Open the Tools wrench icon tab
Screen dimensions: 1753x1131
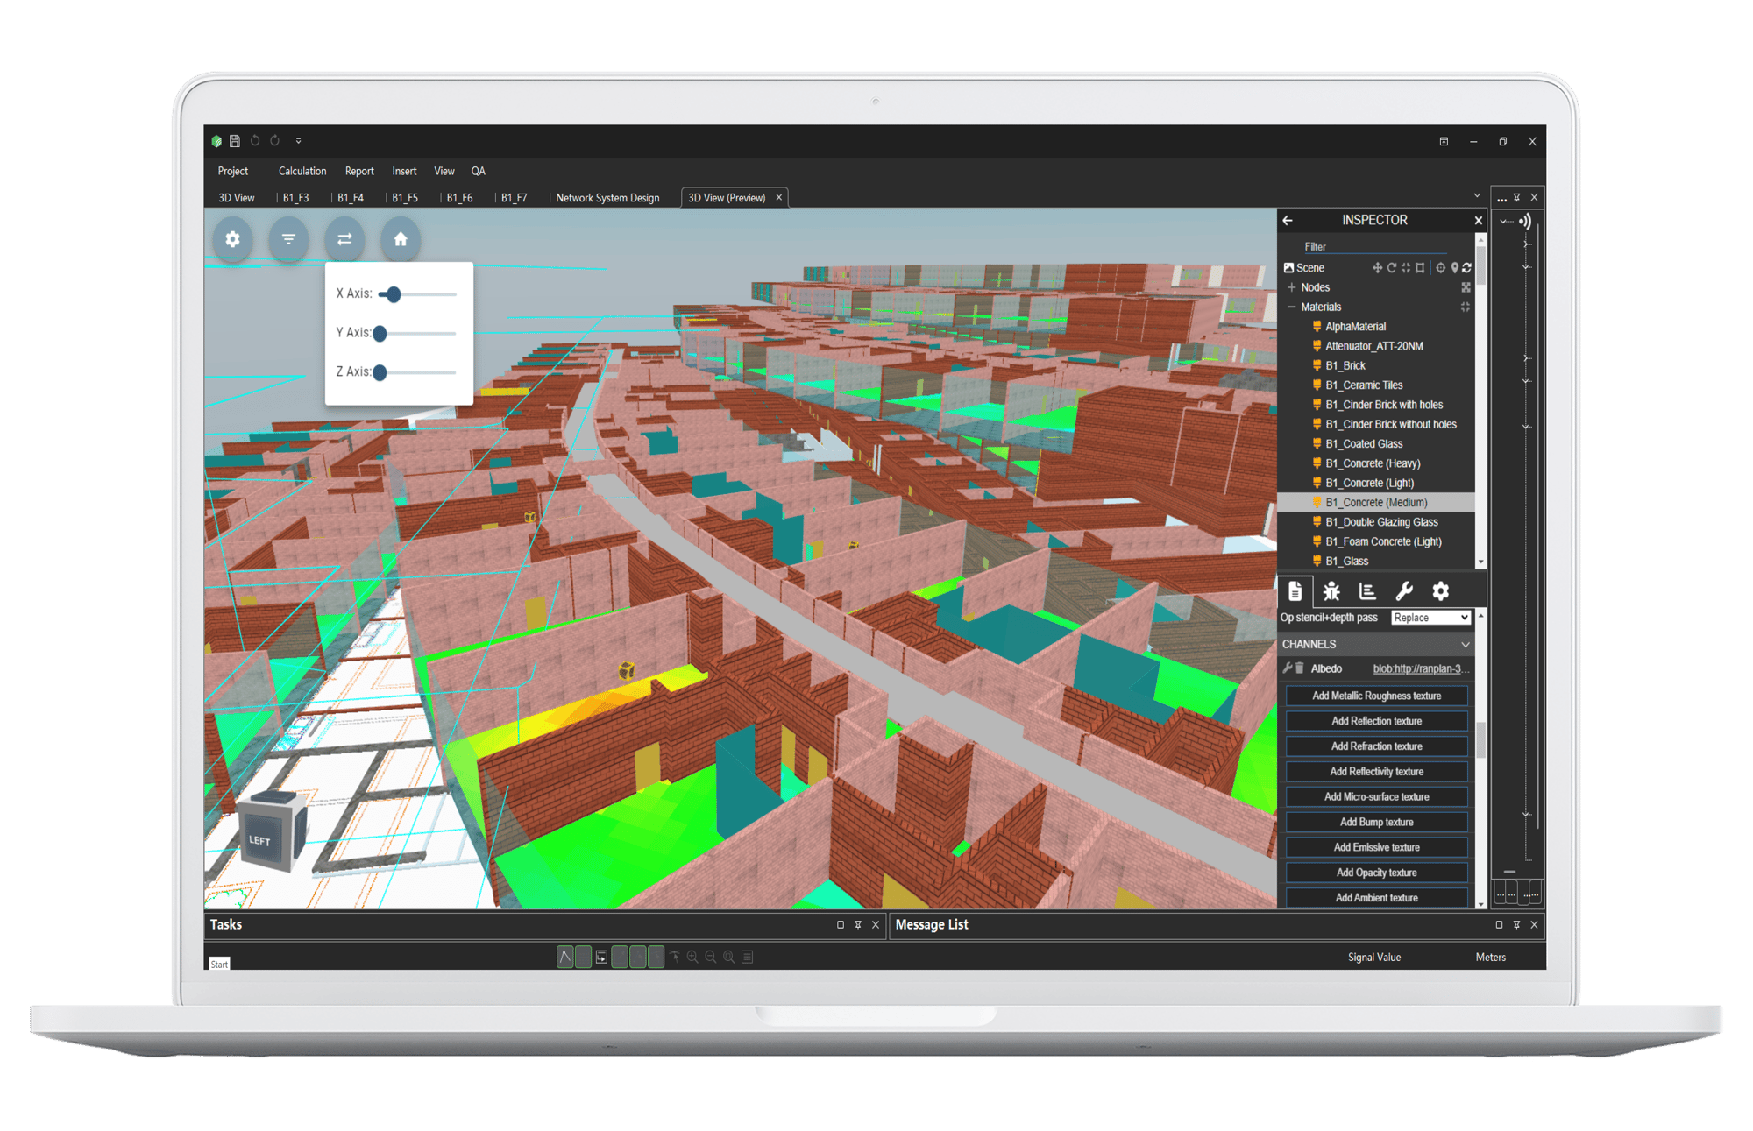1404,591
